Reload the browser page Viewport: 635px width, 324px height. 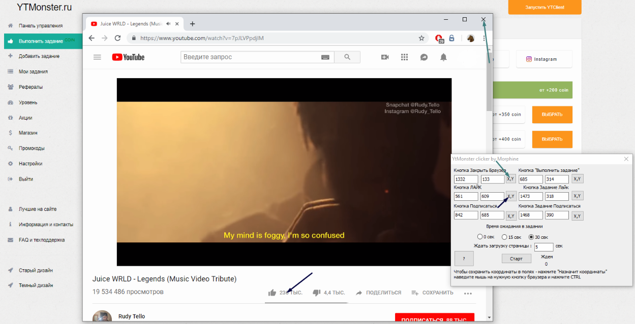117,38
